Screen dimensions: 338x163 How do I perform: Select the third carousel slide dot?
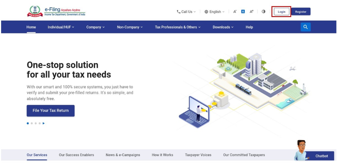pyautogui.click(x=36, y=123)
